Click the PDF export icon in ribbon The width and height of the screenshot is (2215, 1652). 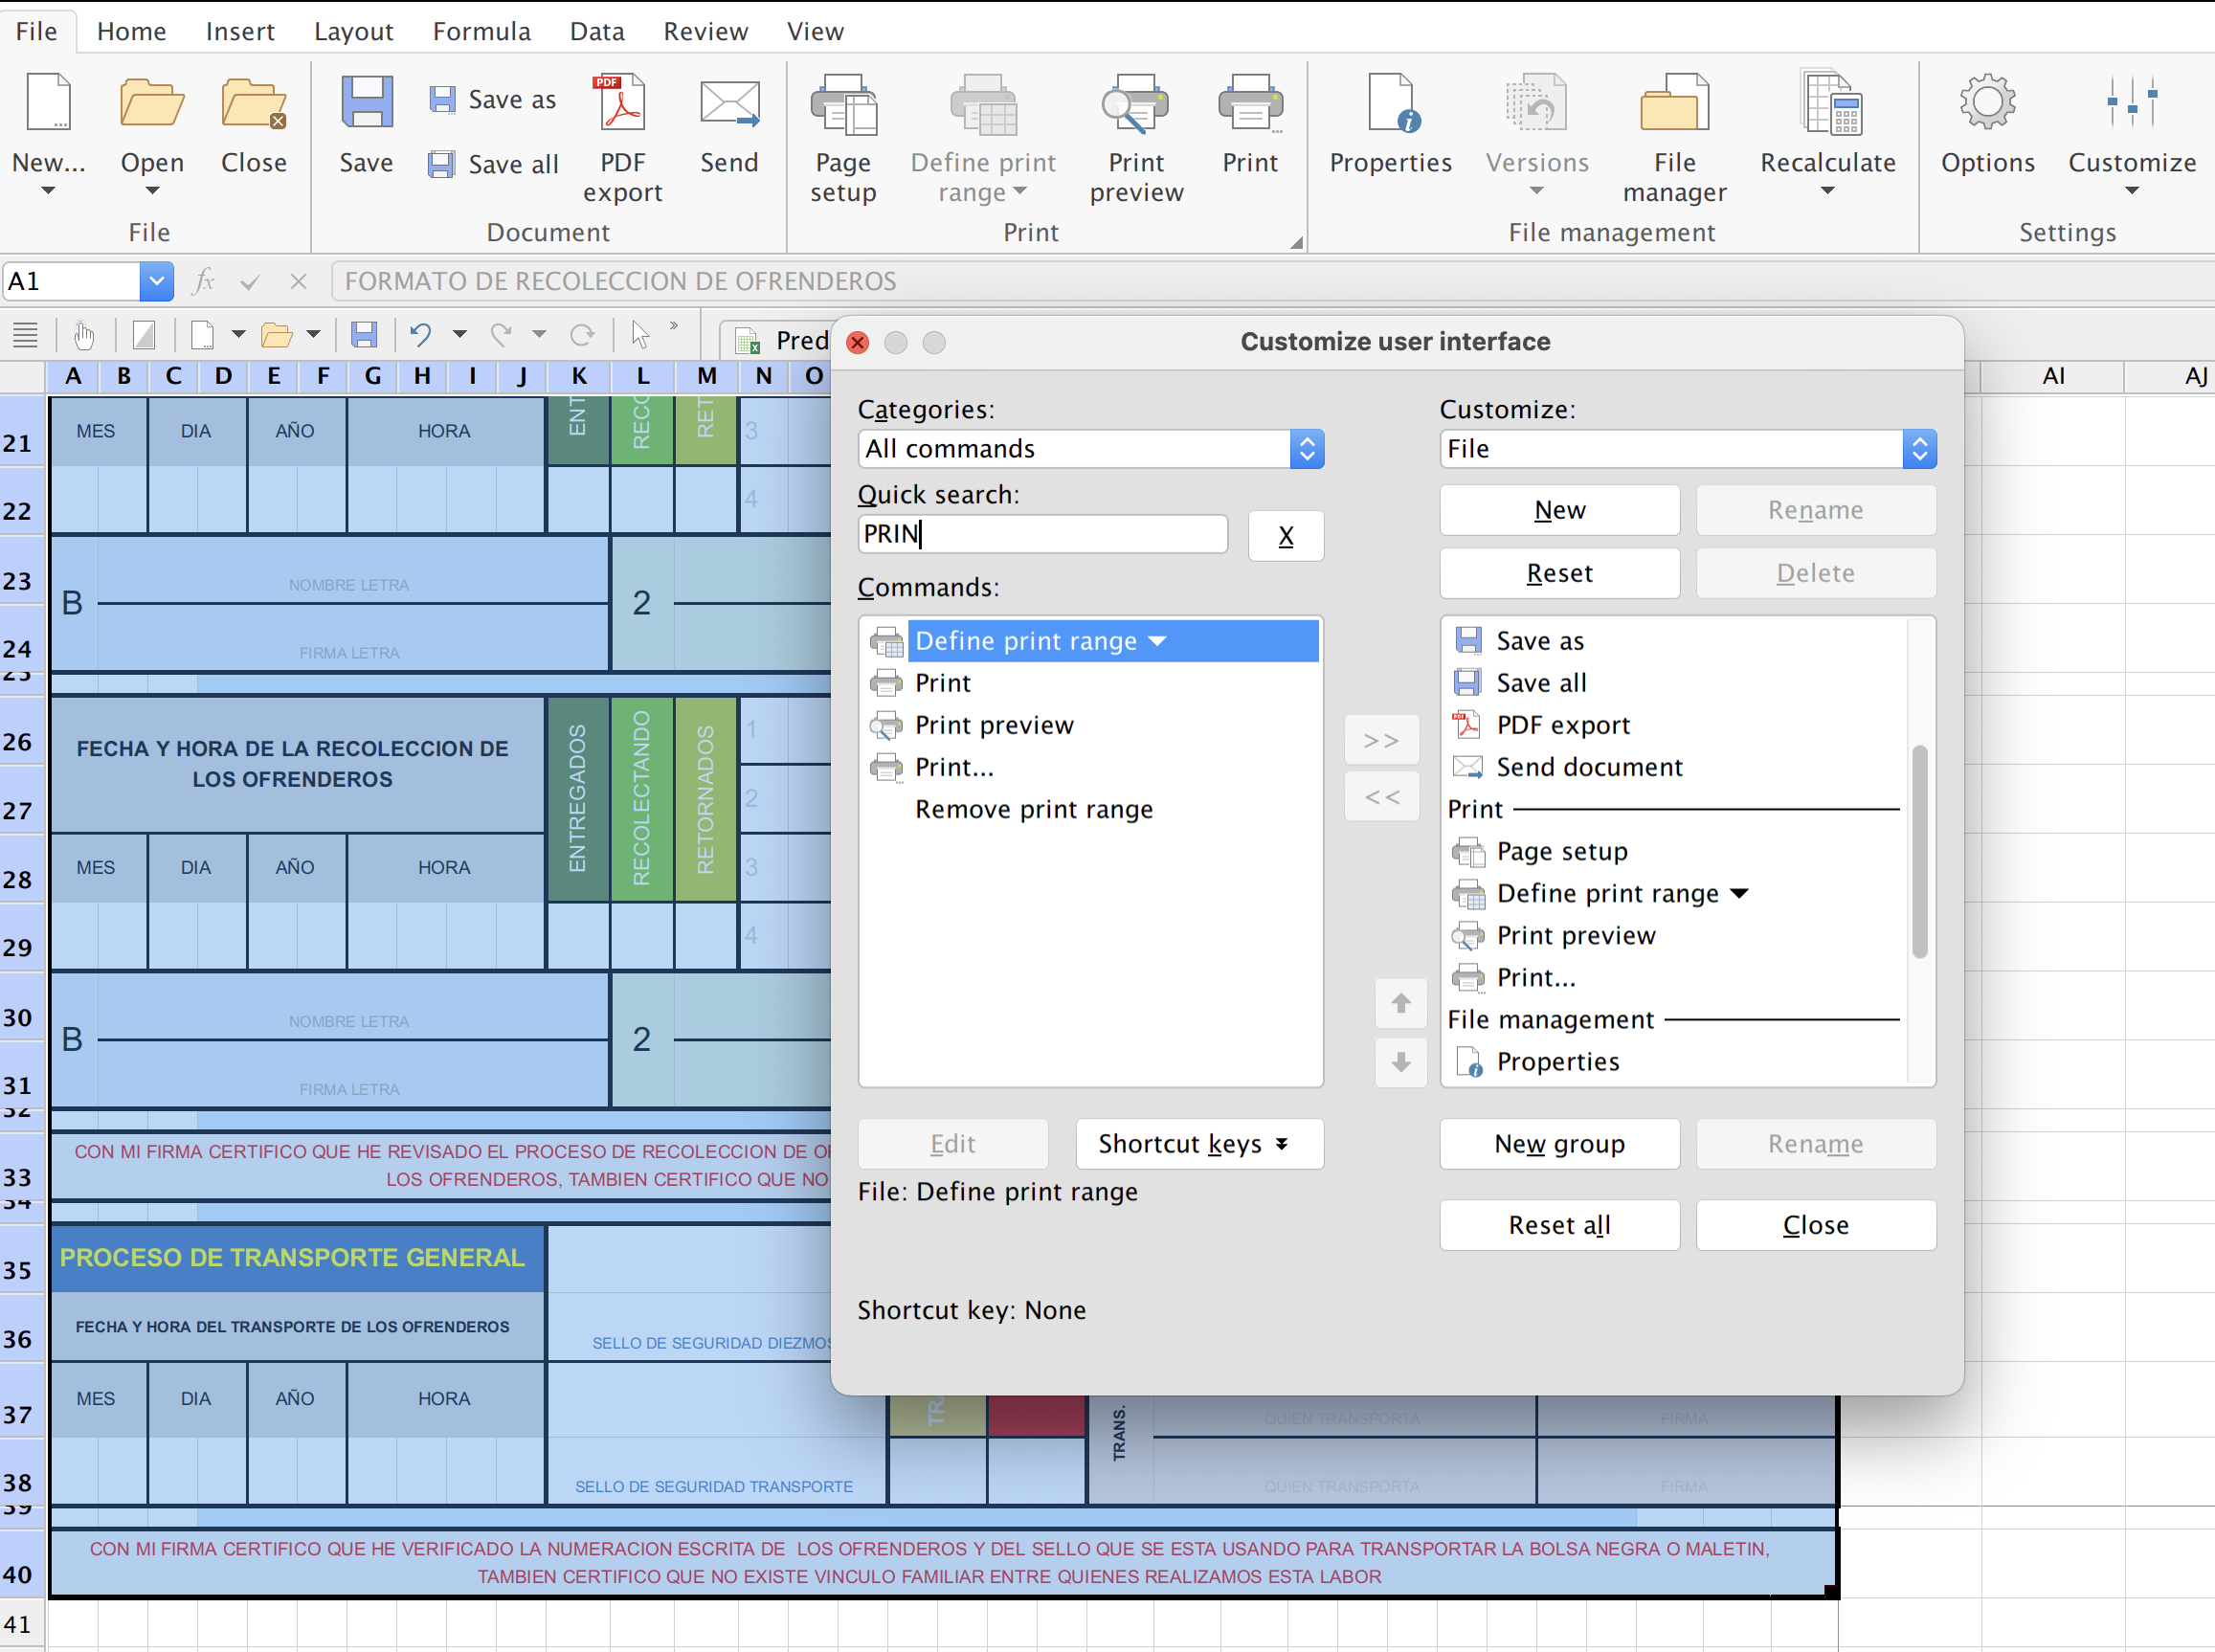click(x=622, y=106)
